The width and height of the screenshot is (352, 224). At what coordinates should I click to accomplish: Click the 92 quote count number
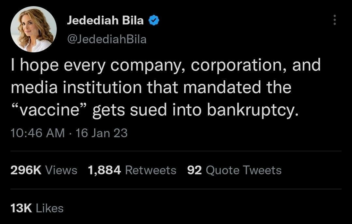click(x=194, y=170)
